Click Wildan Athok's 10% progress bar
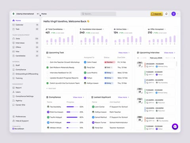Viewport: 190px width, 143px height. [x=72, y=128]
